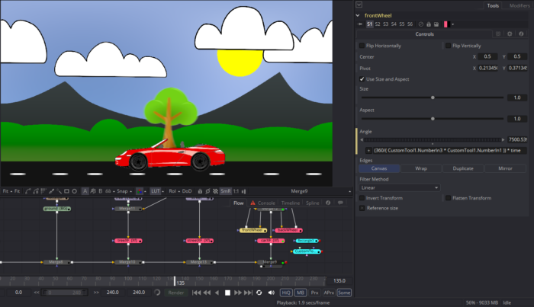Expand the Reference size section
The height and width of the screenshot is (307, 534).
tap(362, 208)
